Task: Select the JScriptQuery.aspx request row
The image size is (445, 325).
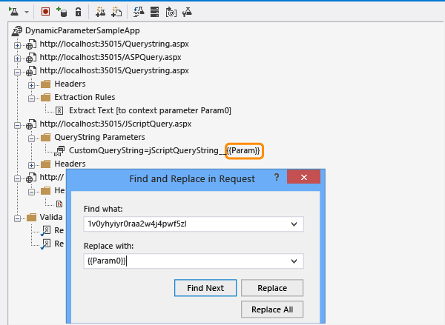Action: pyautogui.click(x=116, y=124)
